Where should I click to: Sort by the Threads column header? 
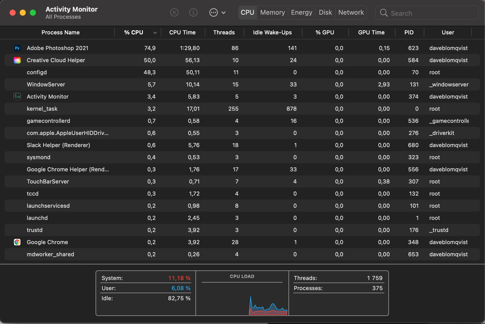(224, 32)
